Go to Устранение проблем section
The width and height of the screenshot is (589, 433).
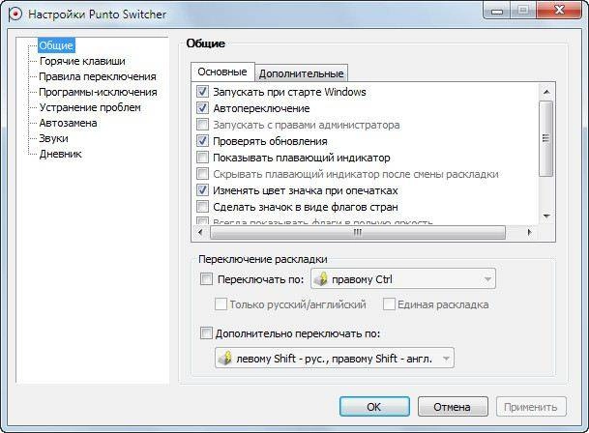90,107
